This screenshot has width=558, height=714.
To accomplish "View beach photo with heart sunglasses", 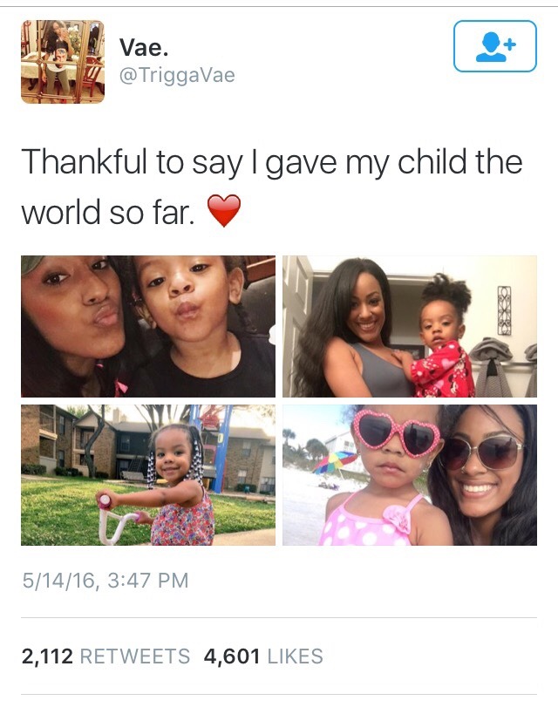I will 410,475.
